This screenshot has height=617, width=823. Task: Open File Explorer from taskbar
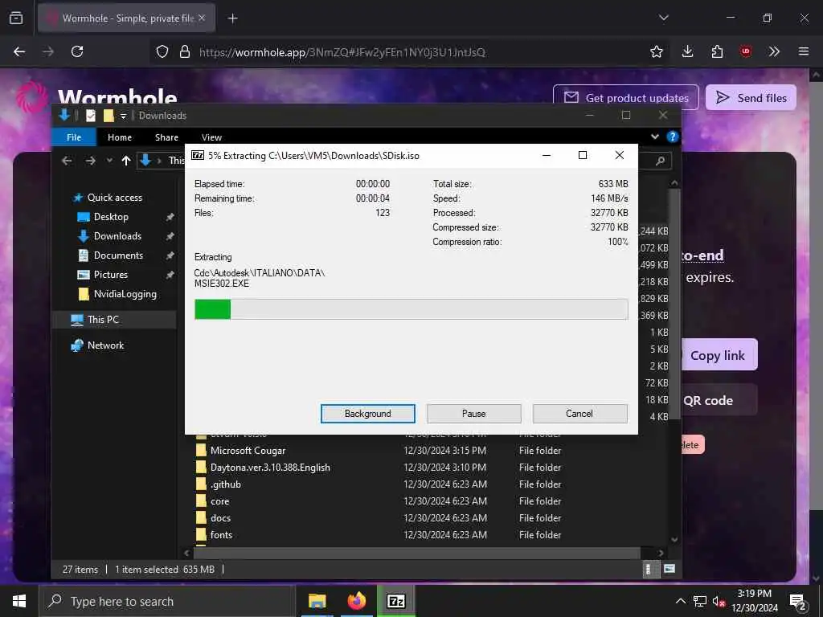317,601
